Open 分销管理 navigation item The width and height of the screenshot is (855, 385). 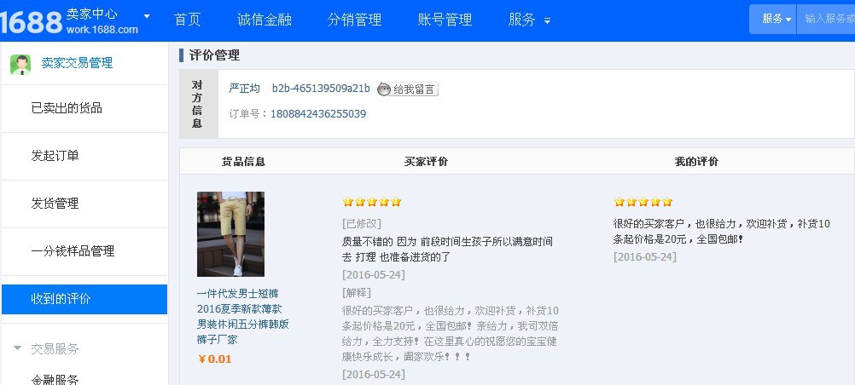(x=354, y=20)
